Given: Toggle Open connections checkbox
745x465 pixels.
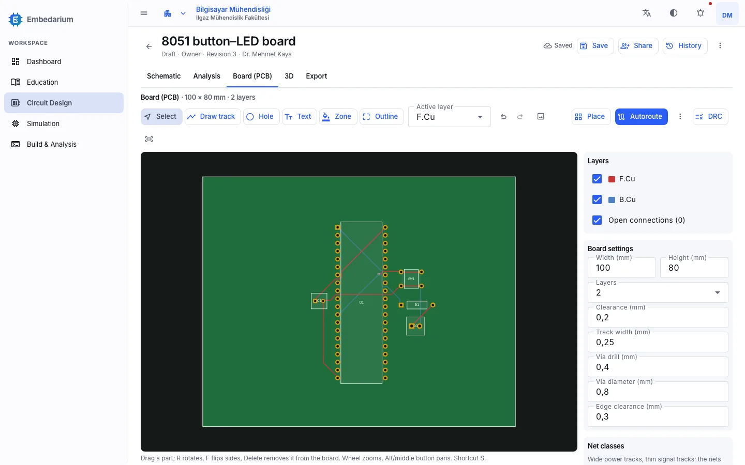Looking at the screenshot, I should click(597, 220).
